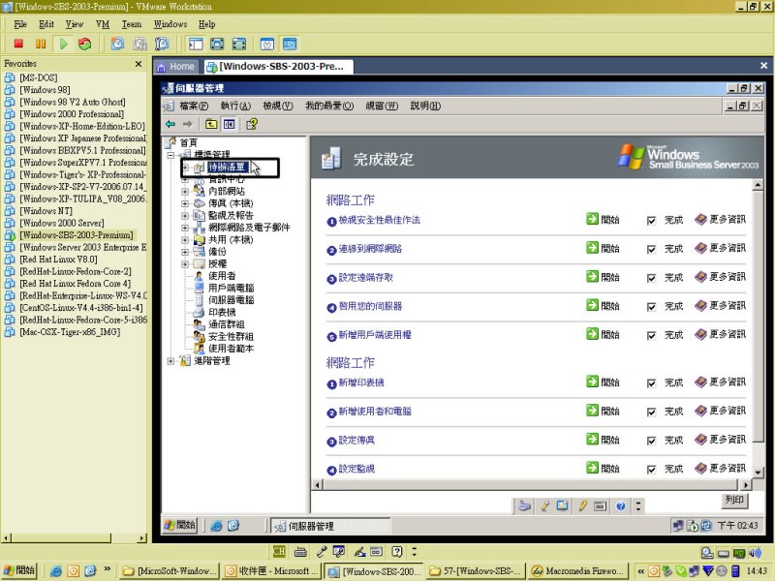Image resolution: width=775 pixels, height=581 pixels.
Task: Click the forward arrow in the 伺服器管理 toolbar
Action: (x=187, y=124)
